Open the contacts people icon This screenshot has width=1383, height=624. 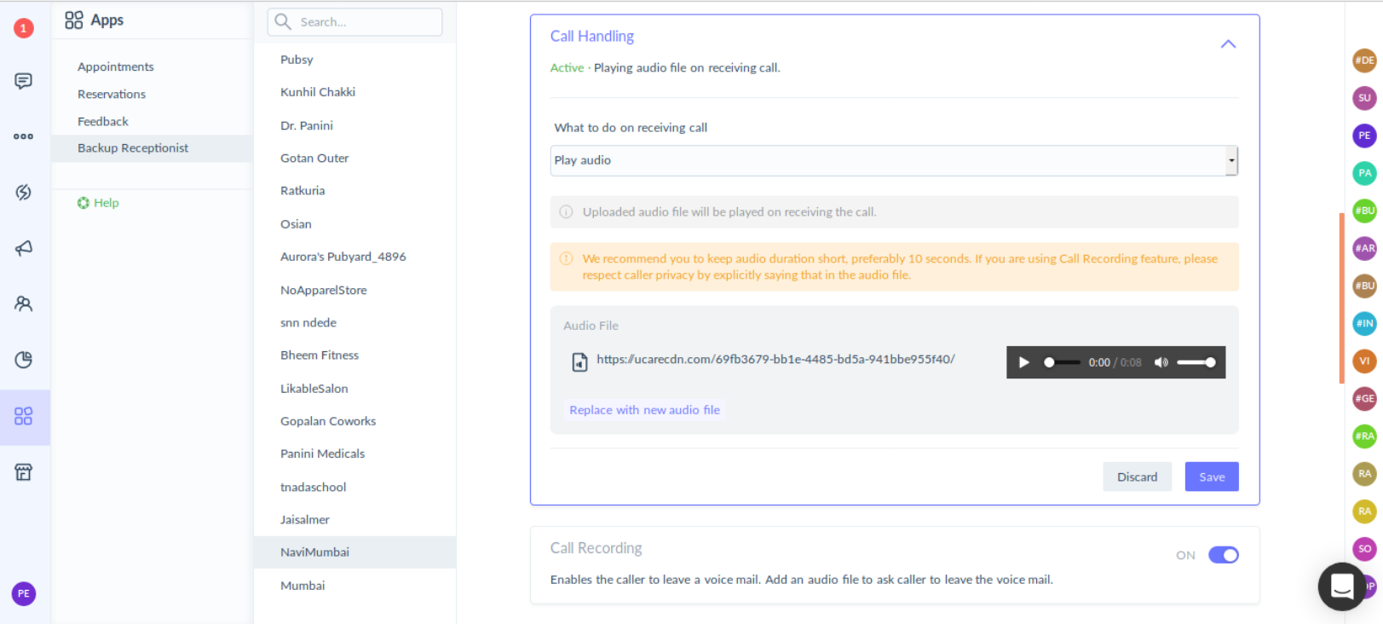pos(24,303)
